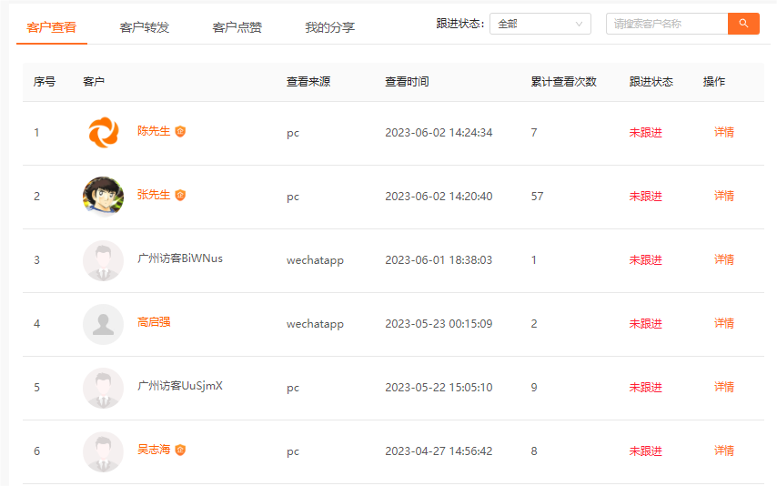Click 未跟进 status in 张先生's row

click(646, 197)
